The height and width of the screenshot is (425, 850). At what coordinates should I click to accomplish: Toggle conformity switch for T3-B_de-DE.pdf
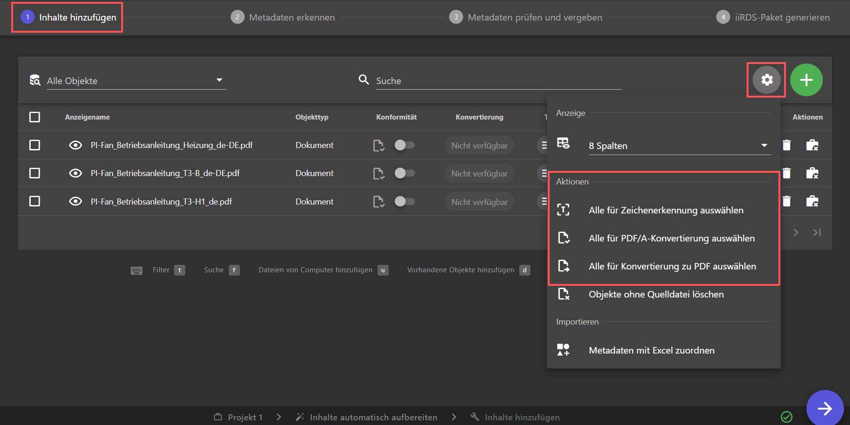point(405,173)
